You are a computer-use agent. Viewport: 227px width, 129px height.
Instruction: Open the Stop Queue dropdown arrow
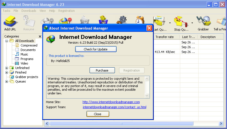[192, 23]
